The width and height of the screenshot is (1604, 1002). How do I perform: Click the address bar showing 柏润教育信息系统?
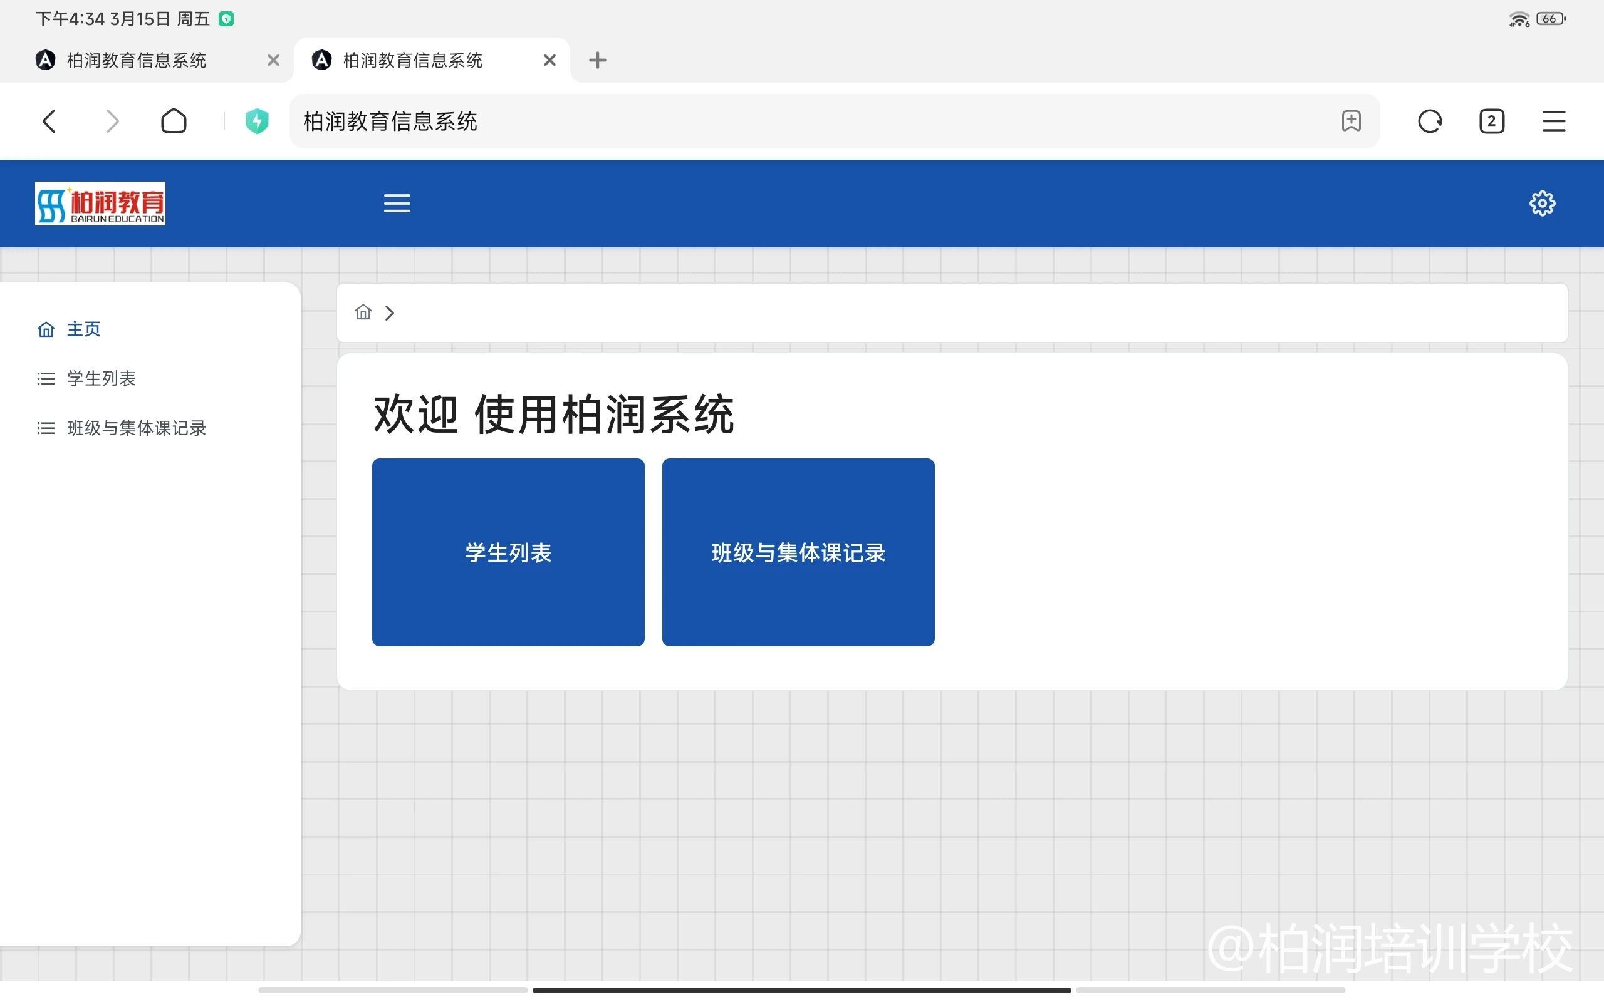(795, 121)
